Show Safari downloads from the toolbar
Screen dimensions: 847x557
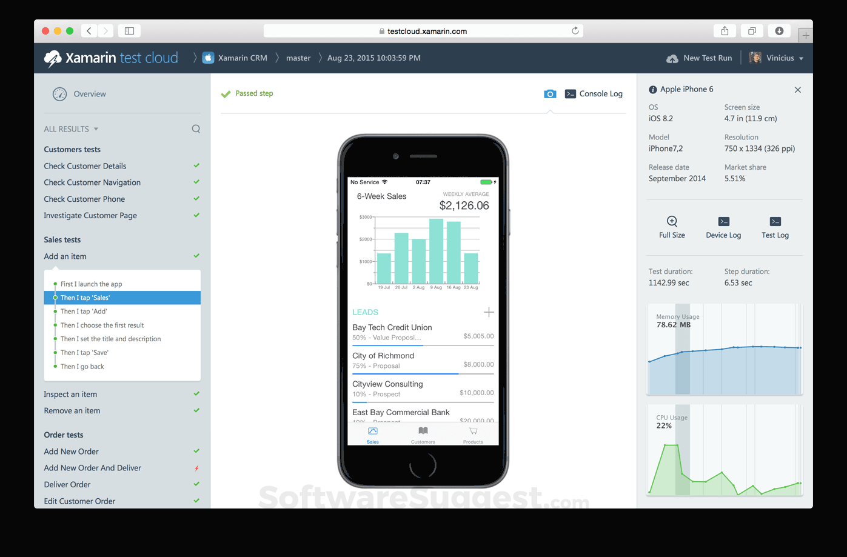pos(779,30)
